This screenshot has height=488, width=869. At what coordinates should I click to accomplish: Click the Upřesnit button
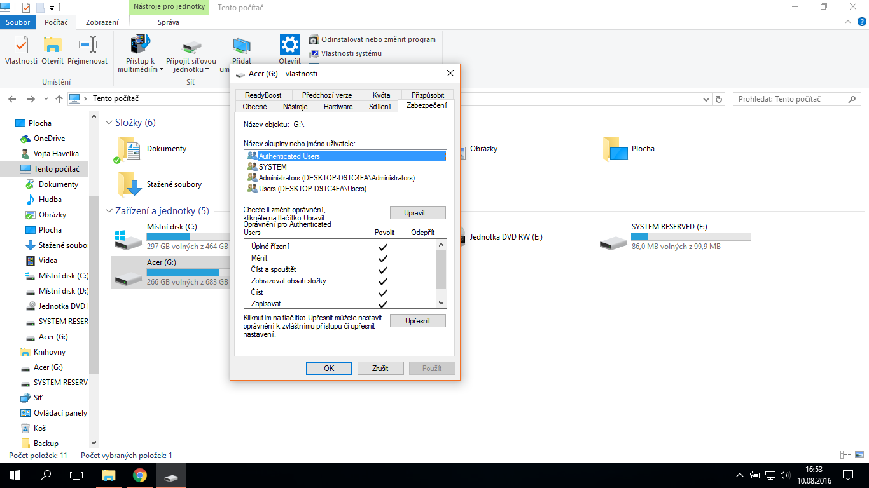[418, 321]
